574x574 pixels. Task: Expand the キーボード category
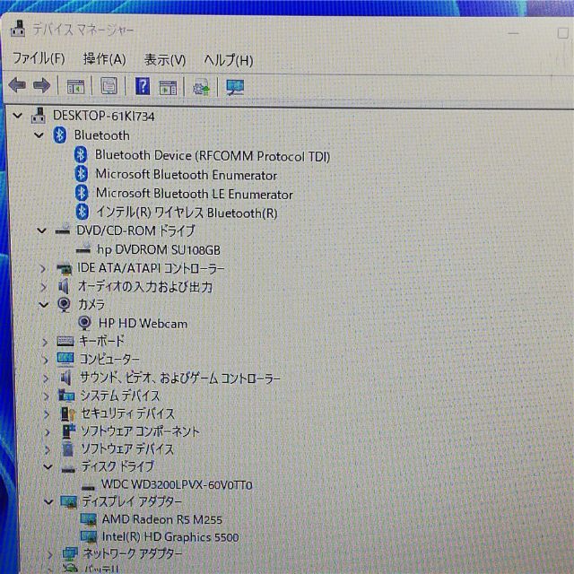(45, 342)
